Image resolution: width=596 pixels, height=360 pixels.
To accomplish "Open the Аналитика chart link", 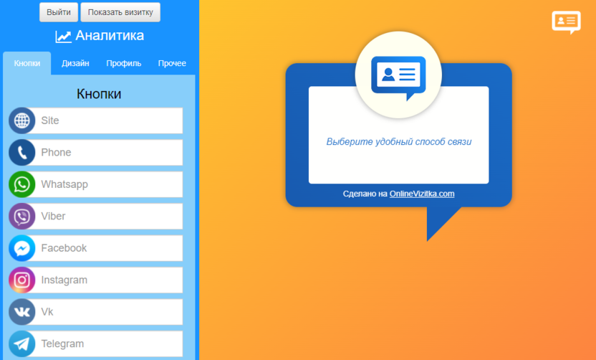I will (100, 35).
